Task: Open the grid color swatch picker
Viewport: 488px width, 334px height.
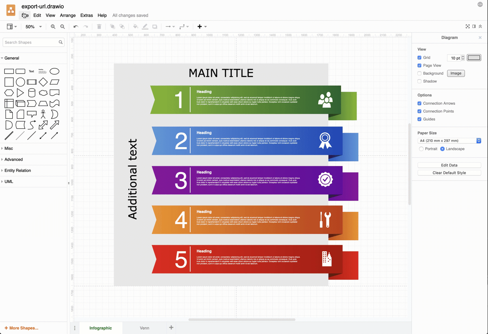Action: click(473, 57)
